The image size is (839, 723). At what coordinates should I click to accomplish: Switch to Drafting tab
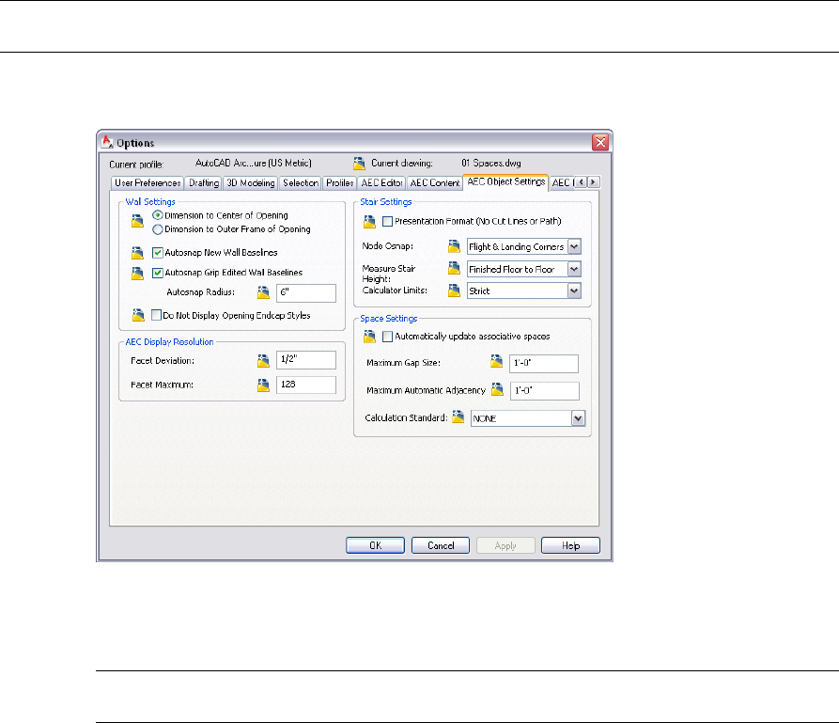pos(203,183)
